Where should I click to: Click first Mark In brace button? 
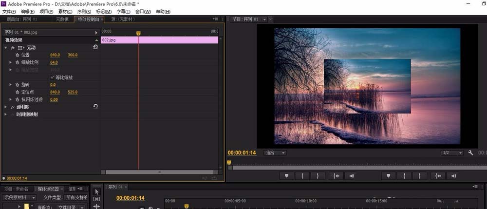[302, 176]
